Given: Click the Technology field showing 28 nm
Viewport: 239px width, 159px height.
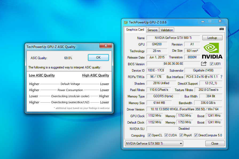Looking at the screenshot, I should pyautogui.click(x=157, y=51).
